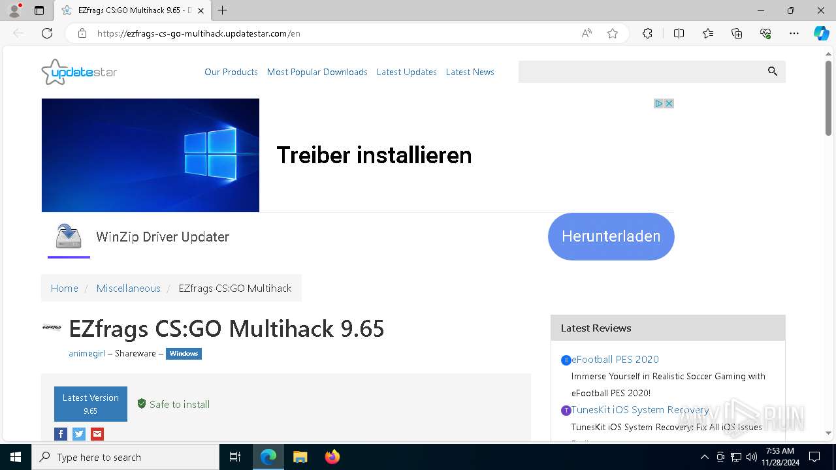836x470 pixels.
Task: Click the Safe to install shield label
Action: [174, 404]
